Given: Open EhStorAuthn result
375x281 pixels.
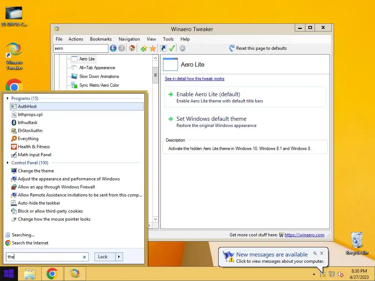Looking at the screenshot, I should coord(77,131).
